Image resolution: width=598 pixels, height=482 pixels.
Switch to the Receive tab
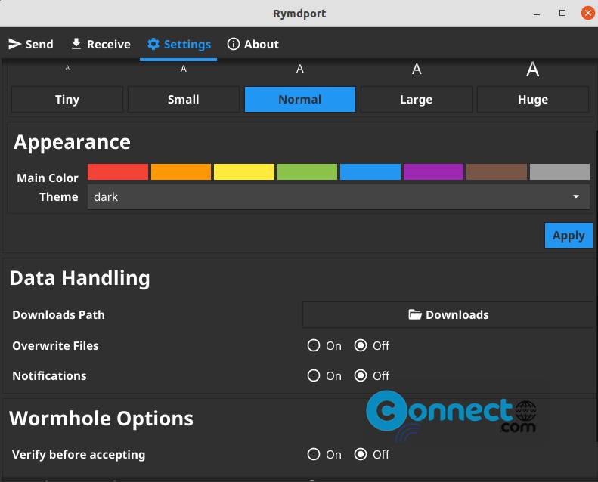click(101, 45)
